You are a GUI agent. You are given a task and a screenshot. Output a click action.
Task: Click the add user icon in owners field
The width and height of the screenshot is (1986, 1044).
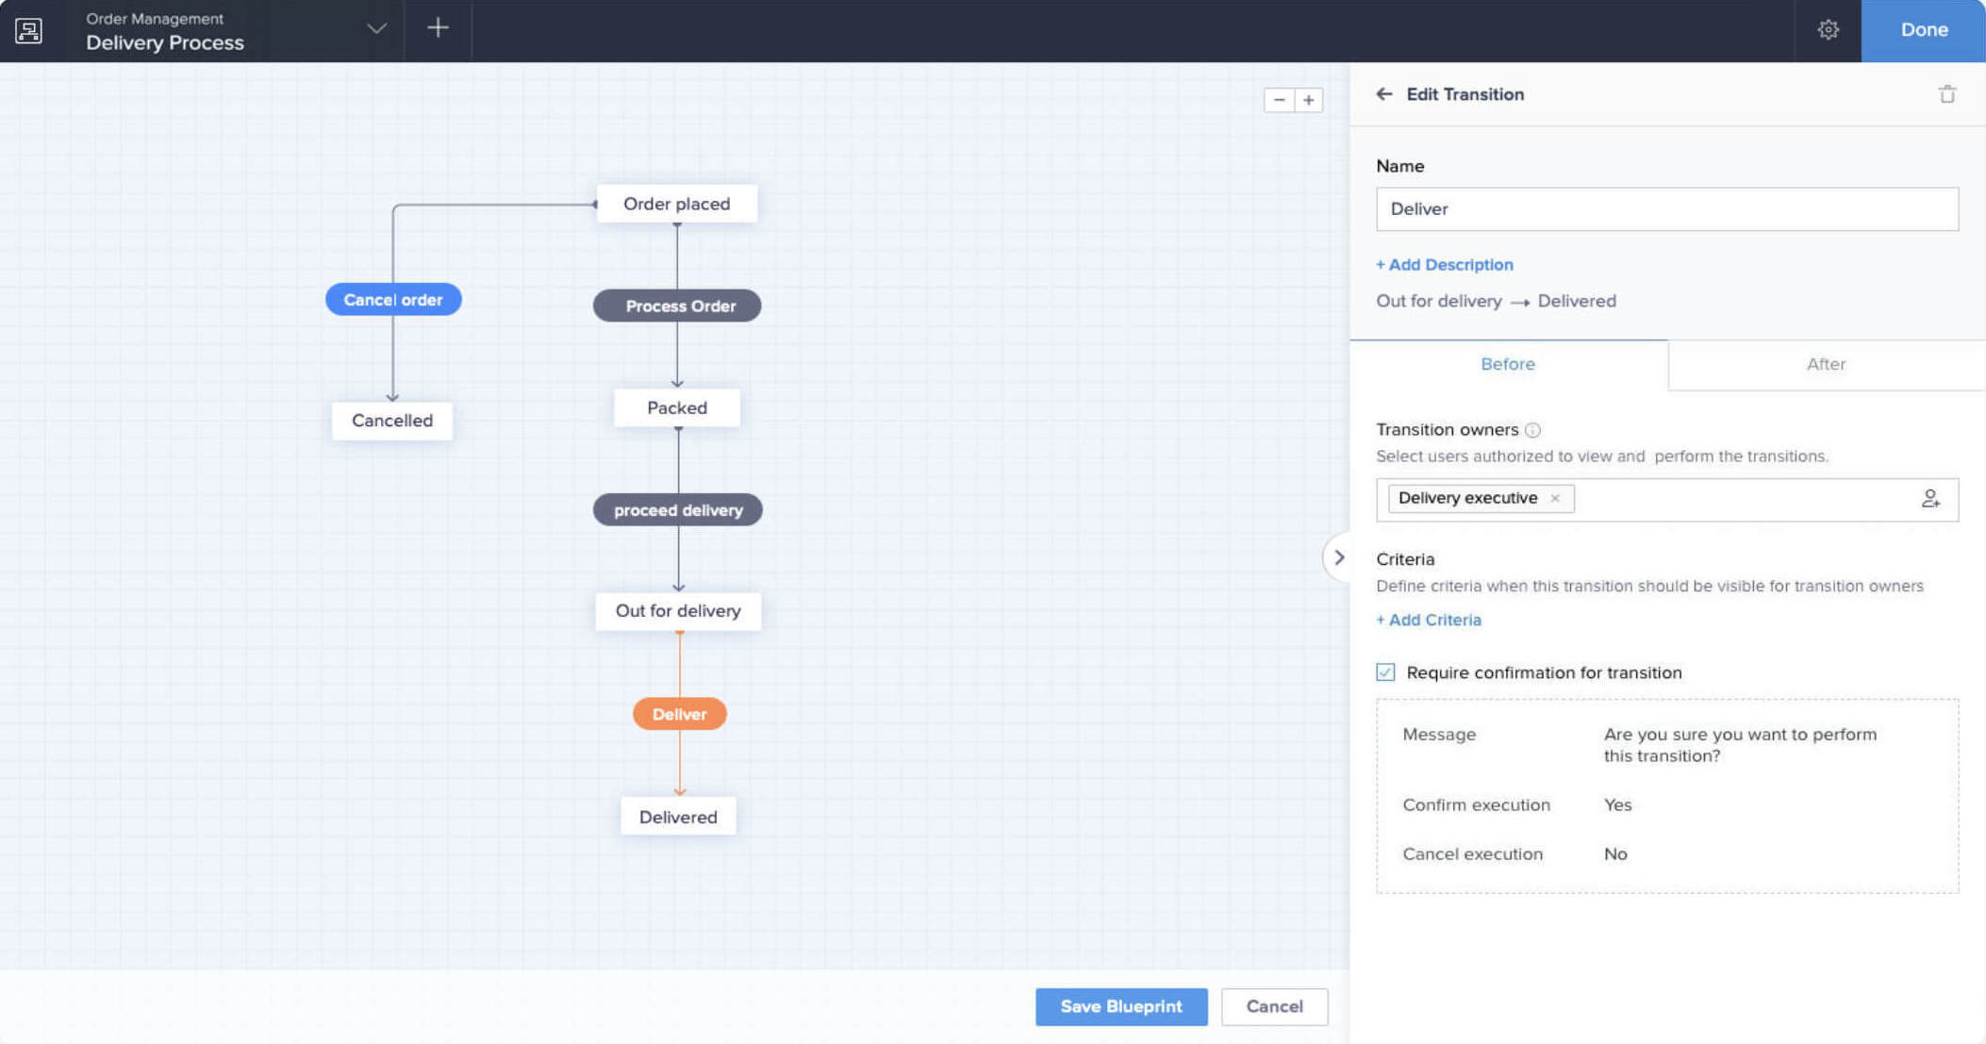pos(1930,499)
